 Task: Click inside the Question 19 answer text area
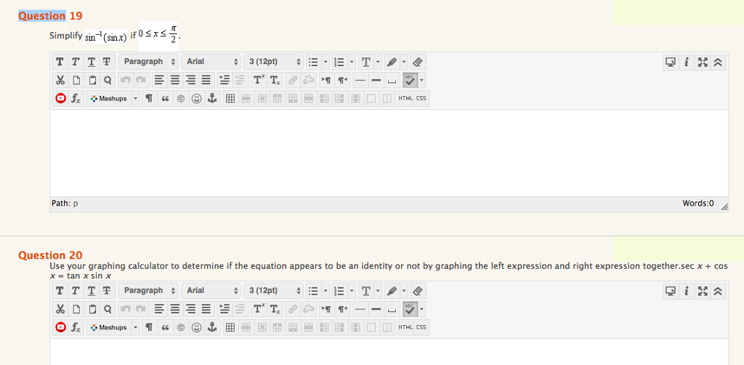(389, 153)
